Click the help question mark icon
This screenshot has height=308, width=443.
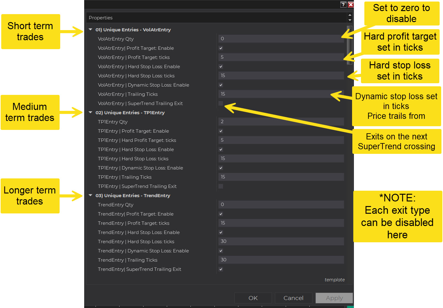pyautogui.click(x=343, y=5)
